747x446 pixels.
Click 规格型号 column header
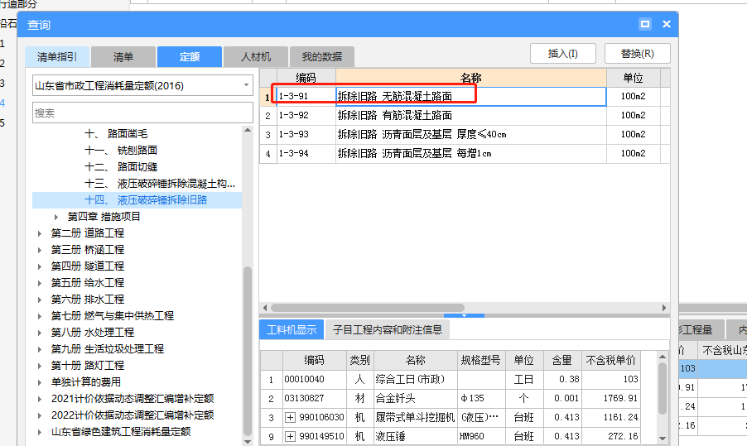[x=480, y=360]
